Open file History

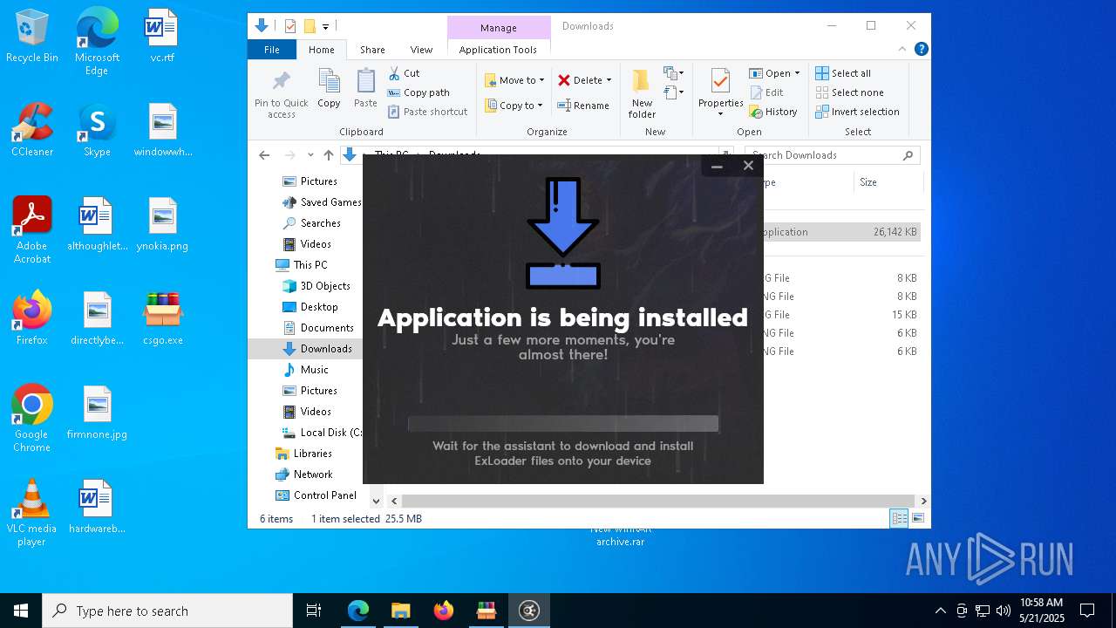[x=773, y=112]
